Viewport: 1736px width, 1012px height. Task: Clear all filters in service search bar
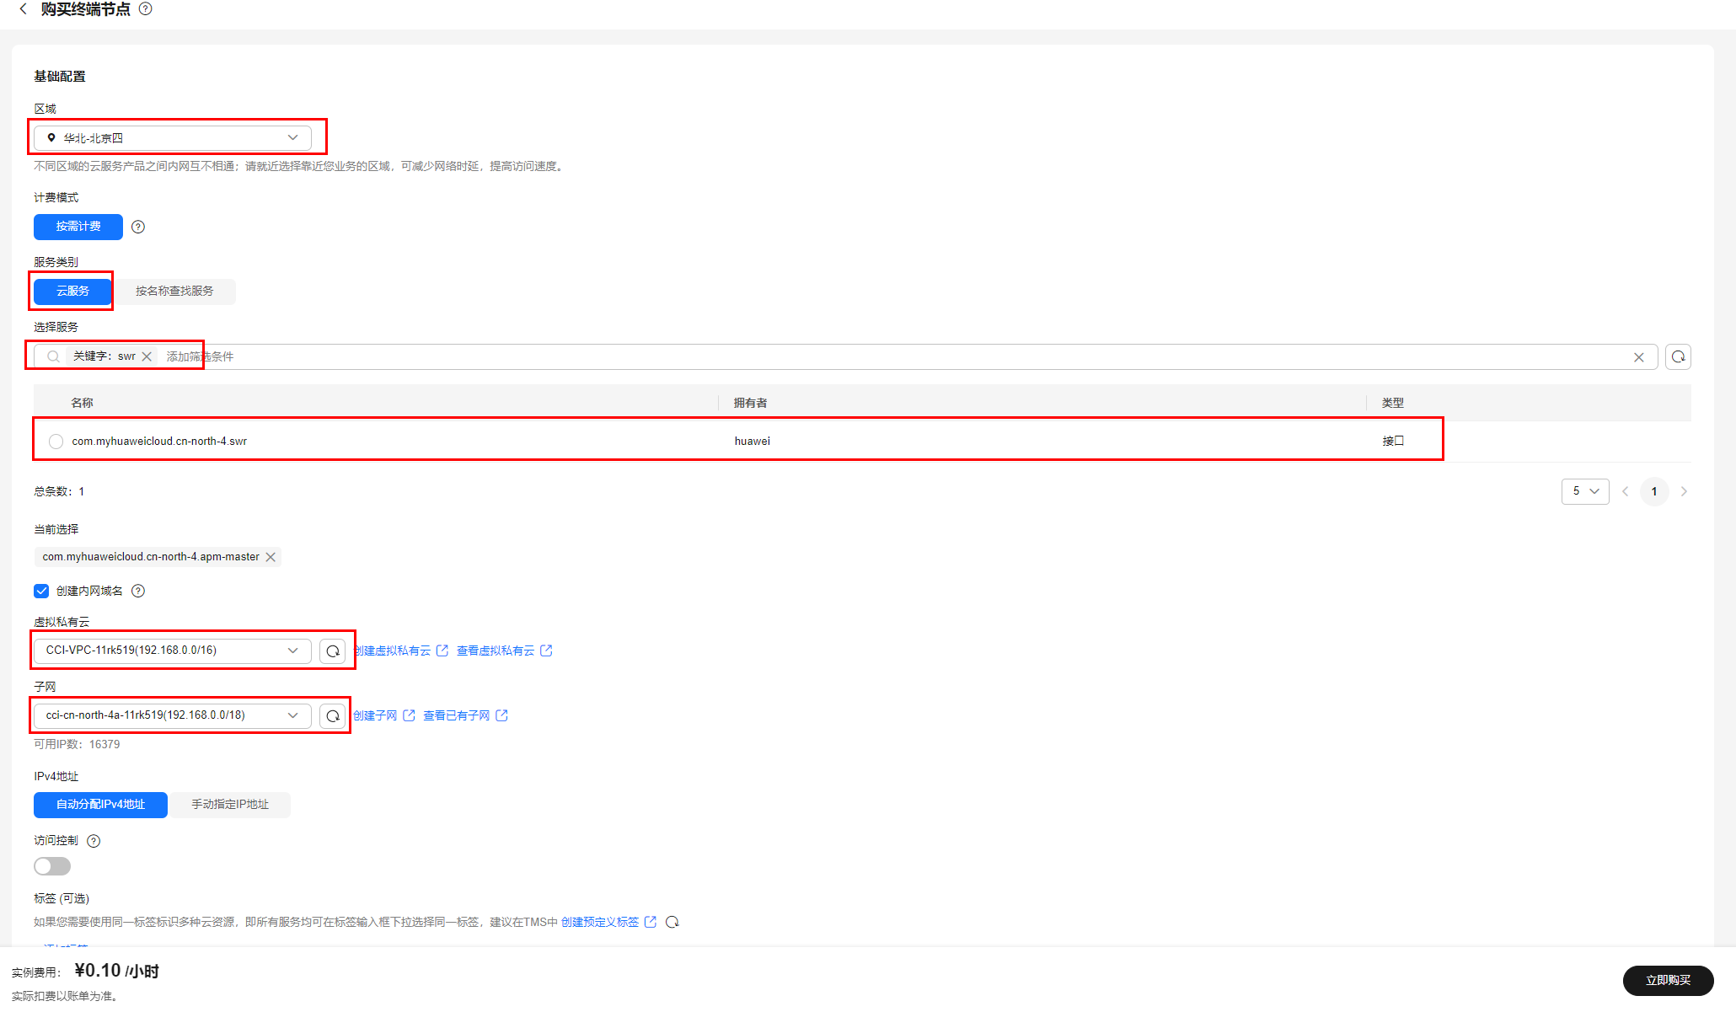[x=1638, y=357]
